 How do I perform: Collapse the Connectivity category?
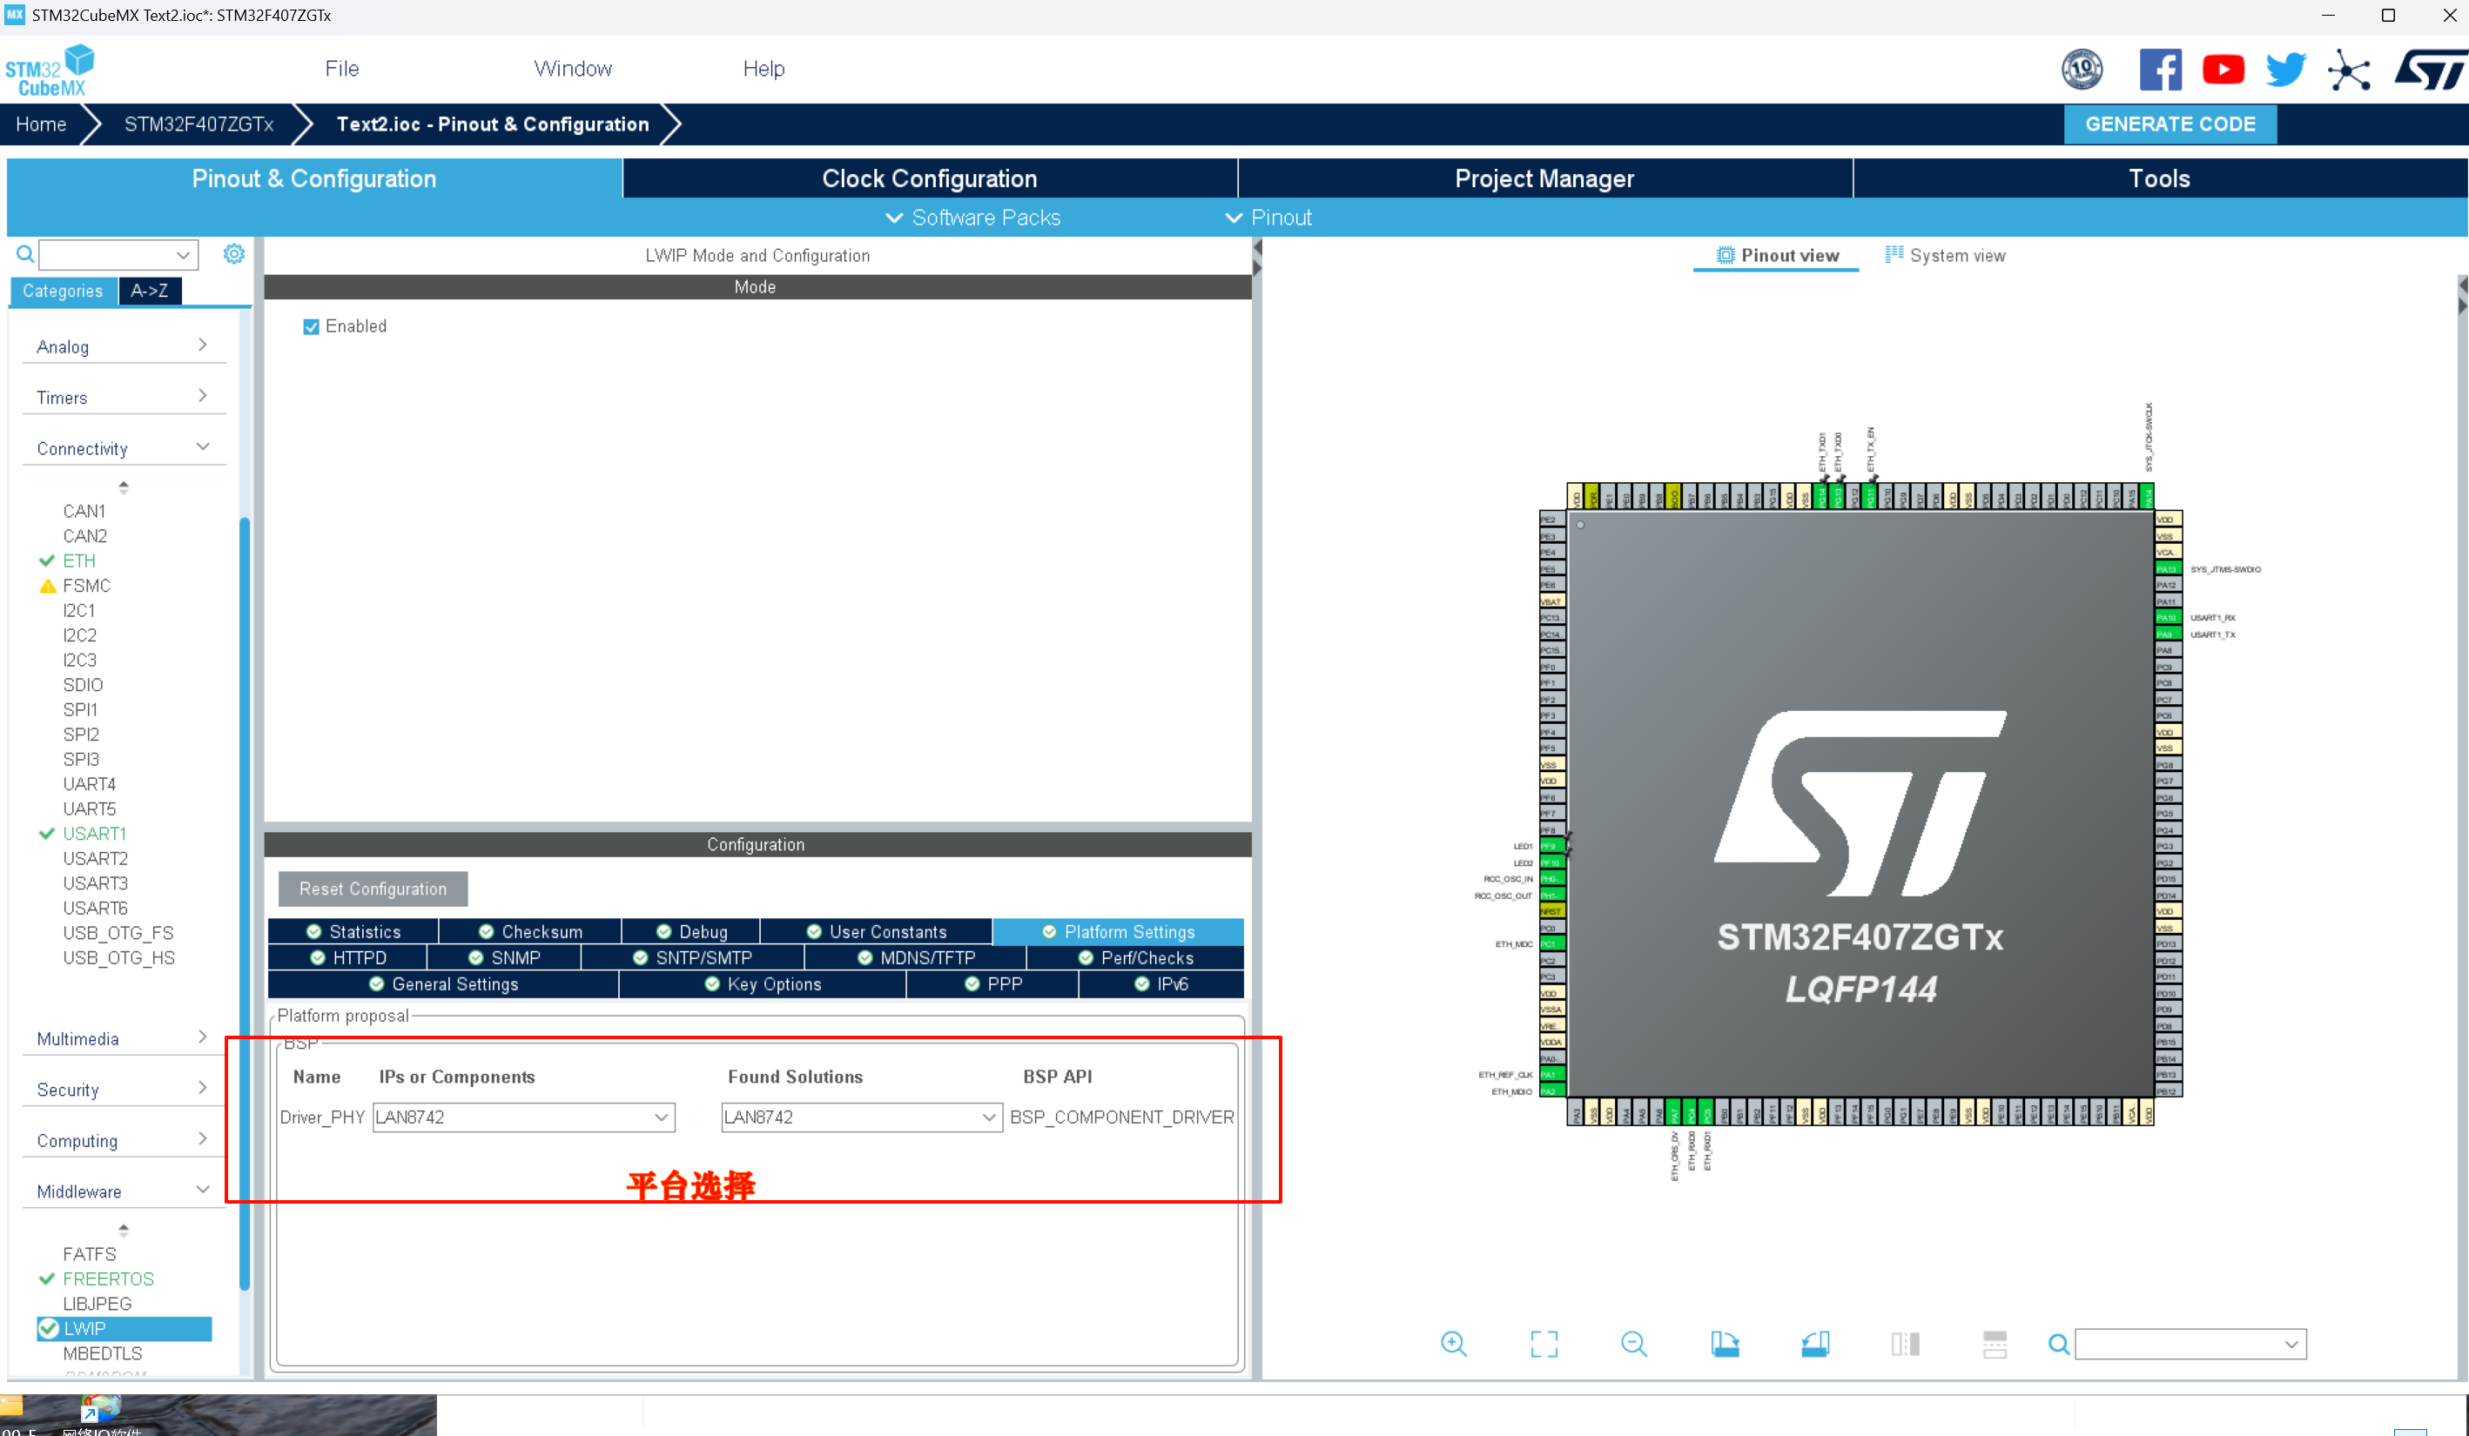(x=204, y=446)
